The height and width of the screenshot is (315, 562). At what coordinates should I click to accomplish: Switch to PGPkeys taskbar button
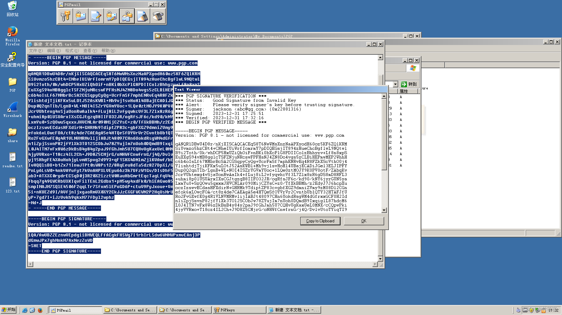click(x=240, y=310)
